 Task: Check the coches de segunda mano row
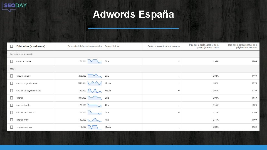[11, 91]
